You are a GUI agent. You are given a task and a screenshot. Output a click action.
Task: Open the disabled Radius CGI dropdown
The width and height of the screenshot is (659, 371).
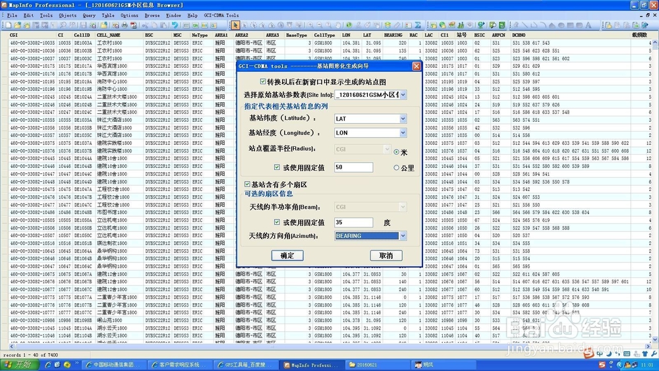[x=387, y=149]
